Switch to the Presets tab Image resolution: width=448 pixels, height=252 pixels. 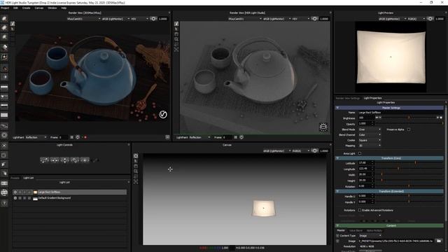pos(15,178)
